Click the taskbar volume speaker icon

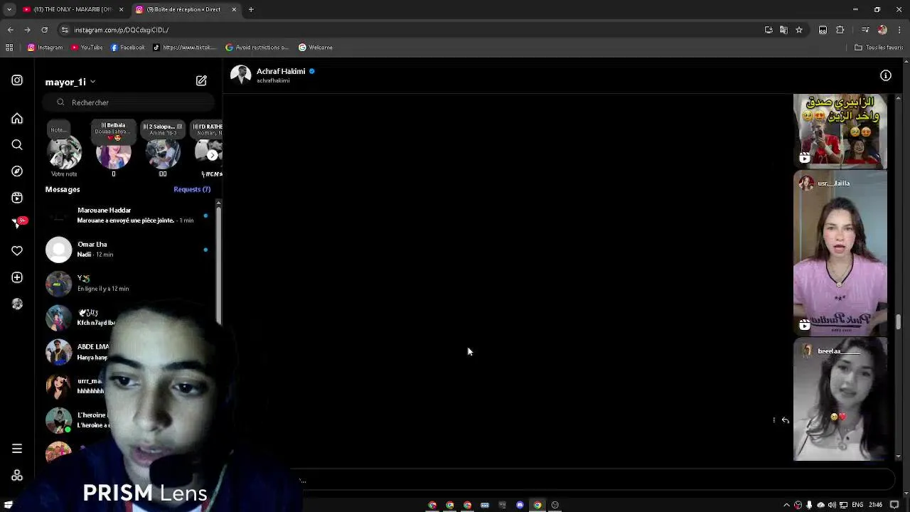click(x=833, y=505)
